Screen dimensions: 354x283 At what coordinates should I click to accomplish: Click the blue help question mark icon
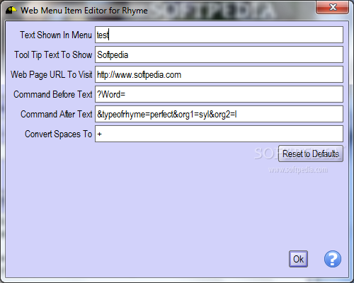click(333, 259)
